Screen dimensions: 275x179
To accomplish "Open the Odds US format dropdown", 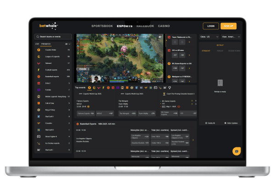I will click(x=209, y=37).
